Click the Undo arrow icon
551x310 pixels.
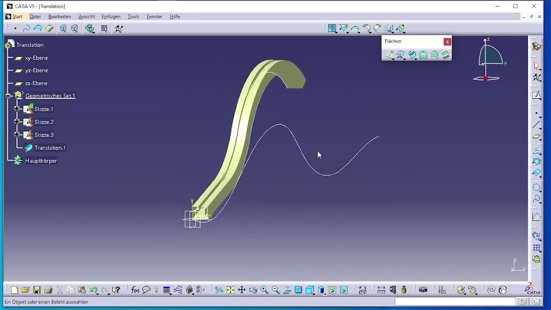pos(93,290)
